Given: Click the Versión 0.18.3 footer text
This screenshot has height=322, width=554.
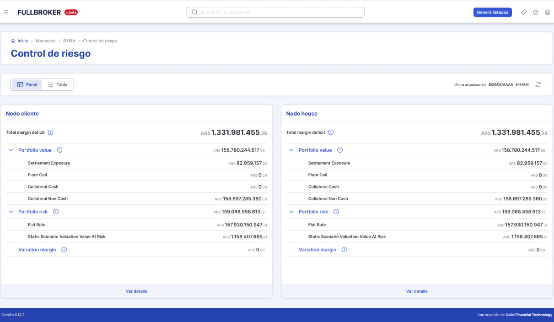Looking at the screenshot, I should coord(13,315).
